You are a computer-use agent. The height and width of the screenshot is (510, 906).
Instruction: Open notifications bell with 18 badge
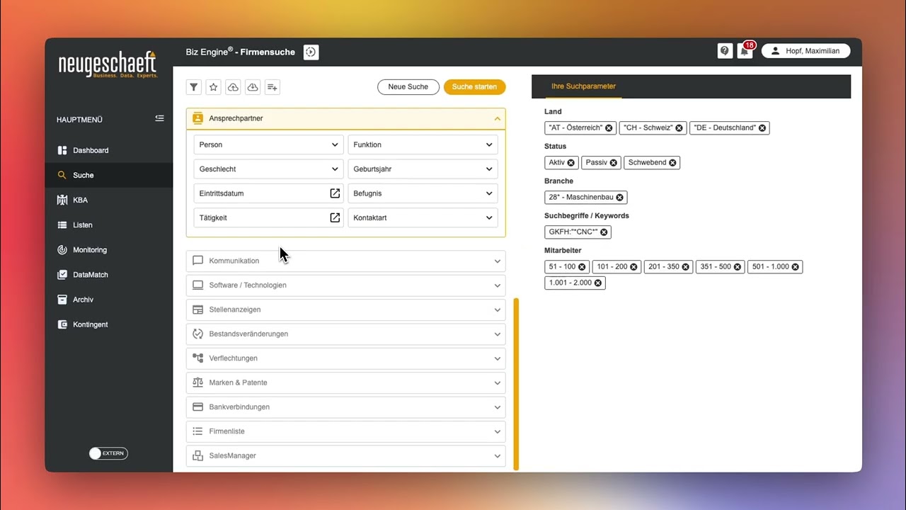pos(744,51)
